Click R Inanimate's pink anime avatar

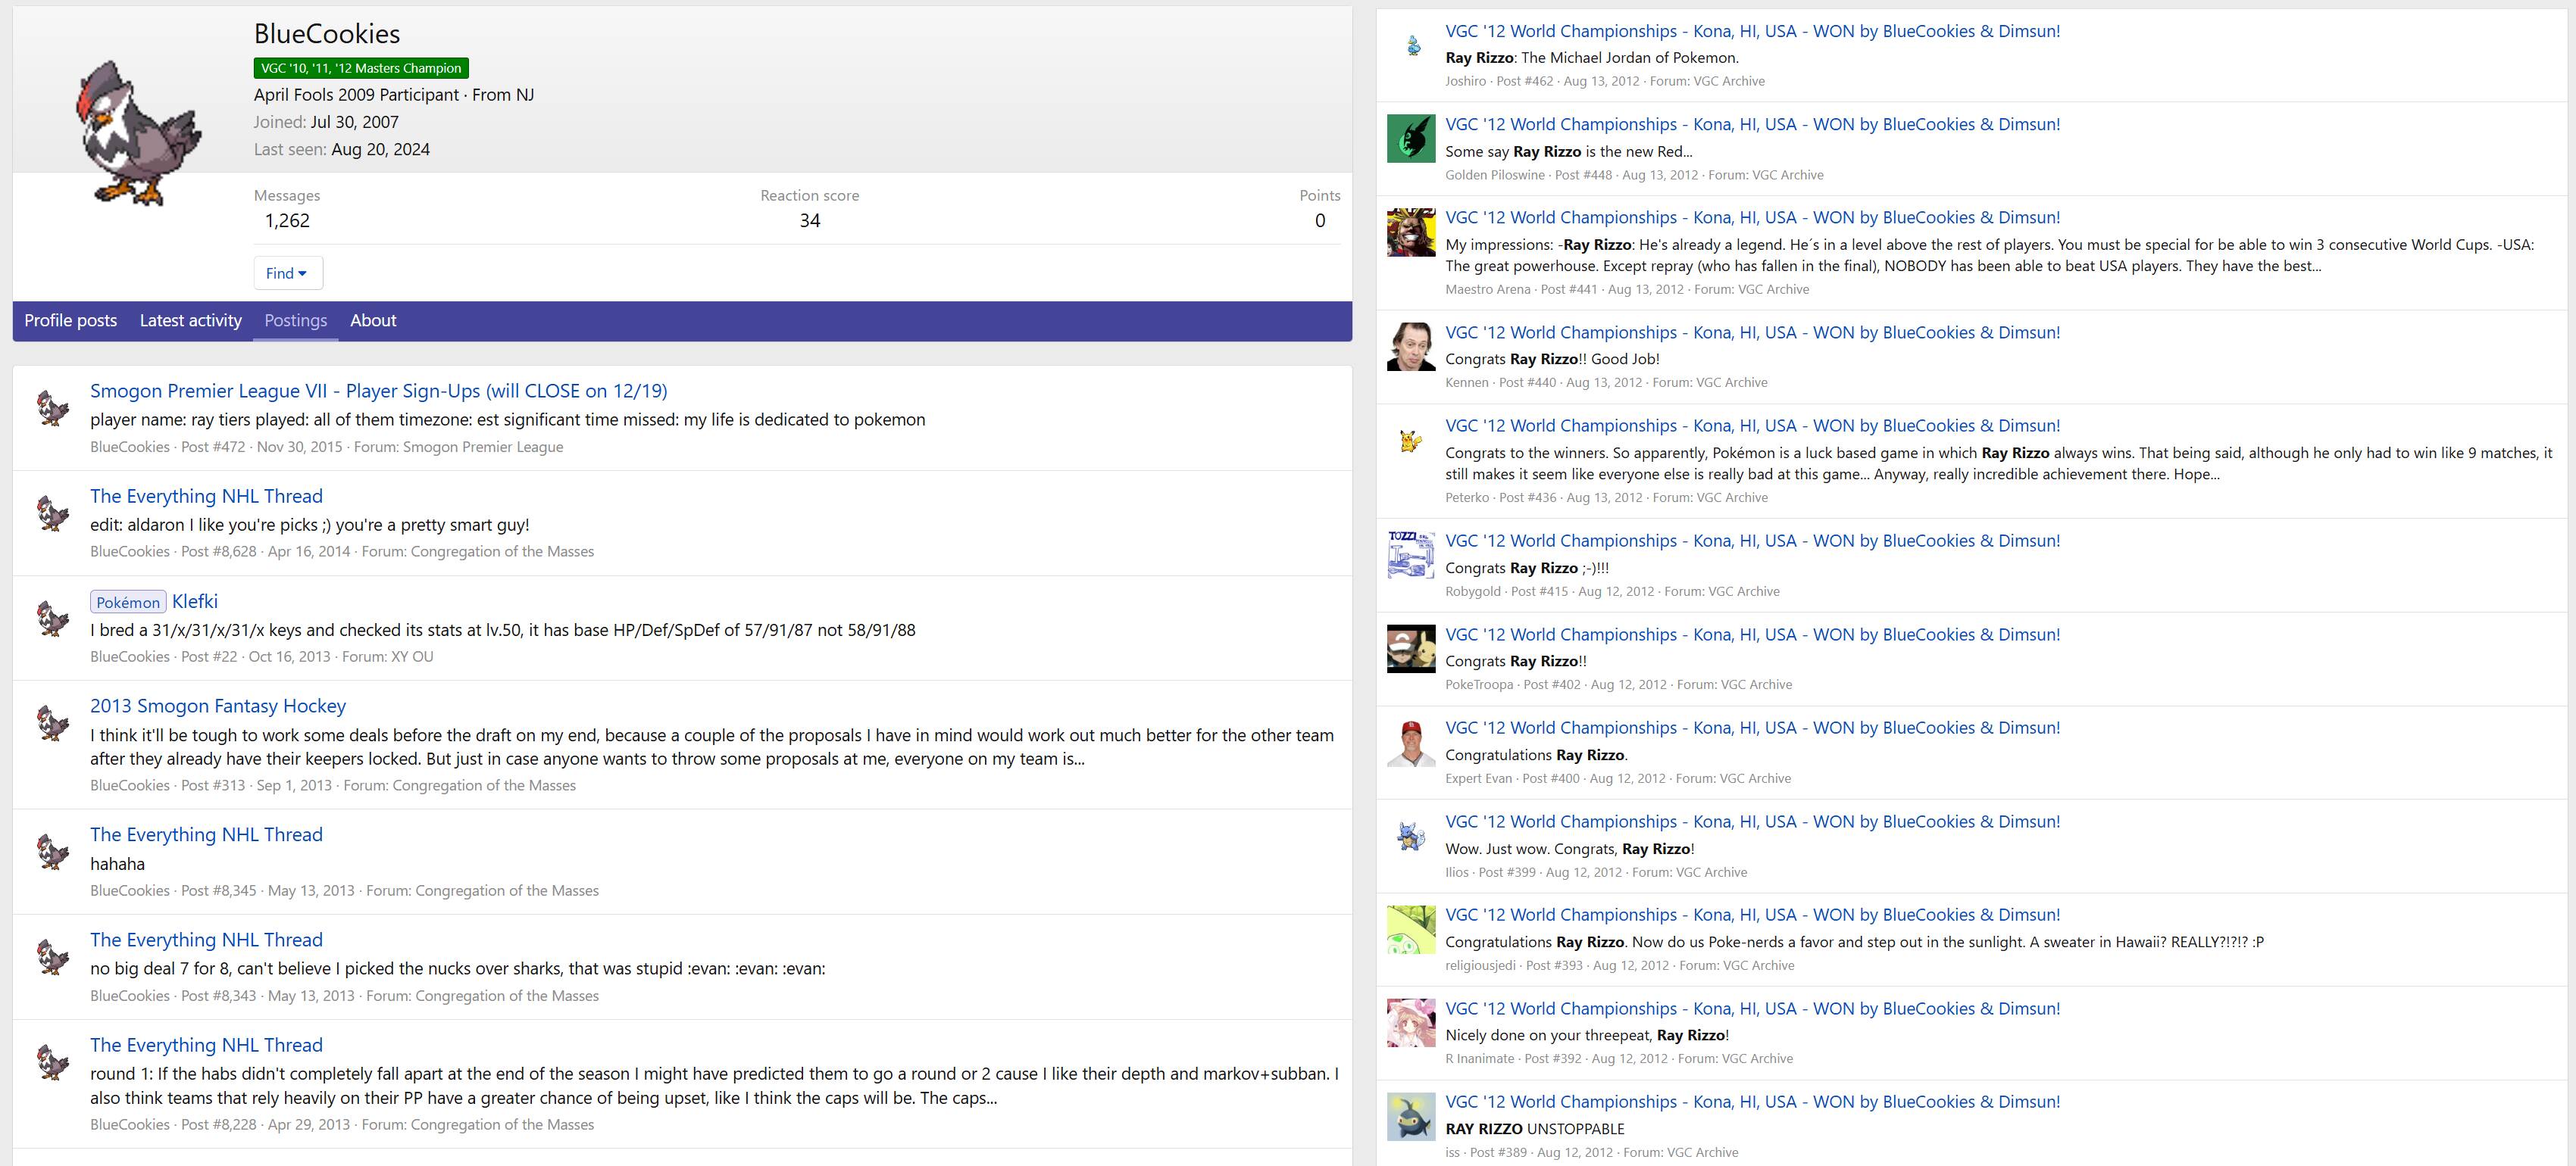1411,1022
